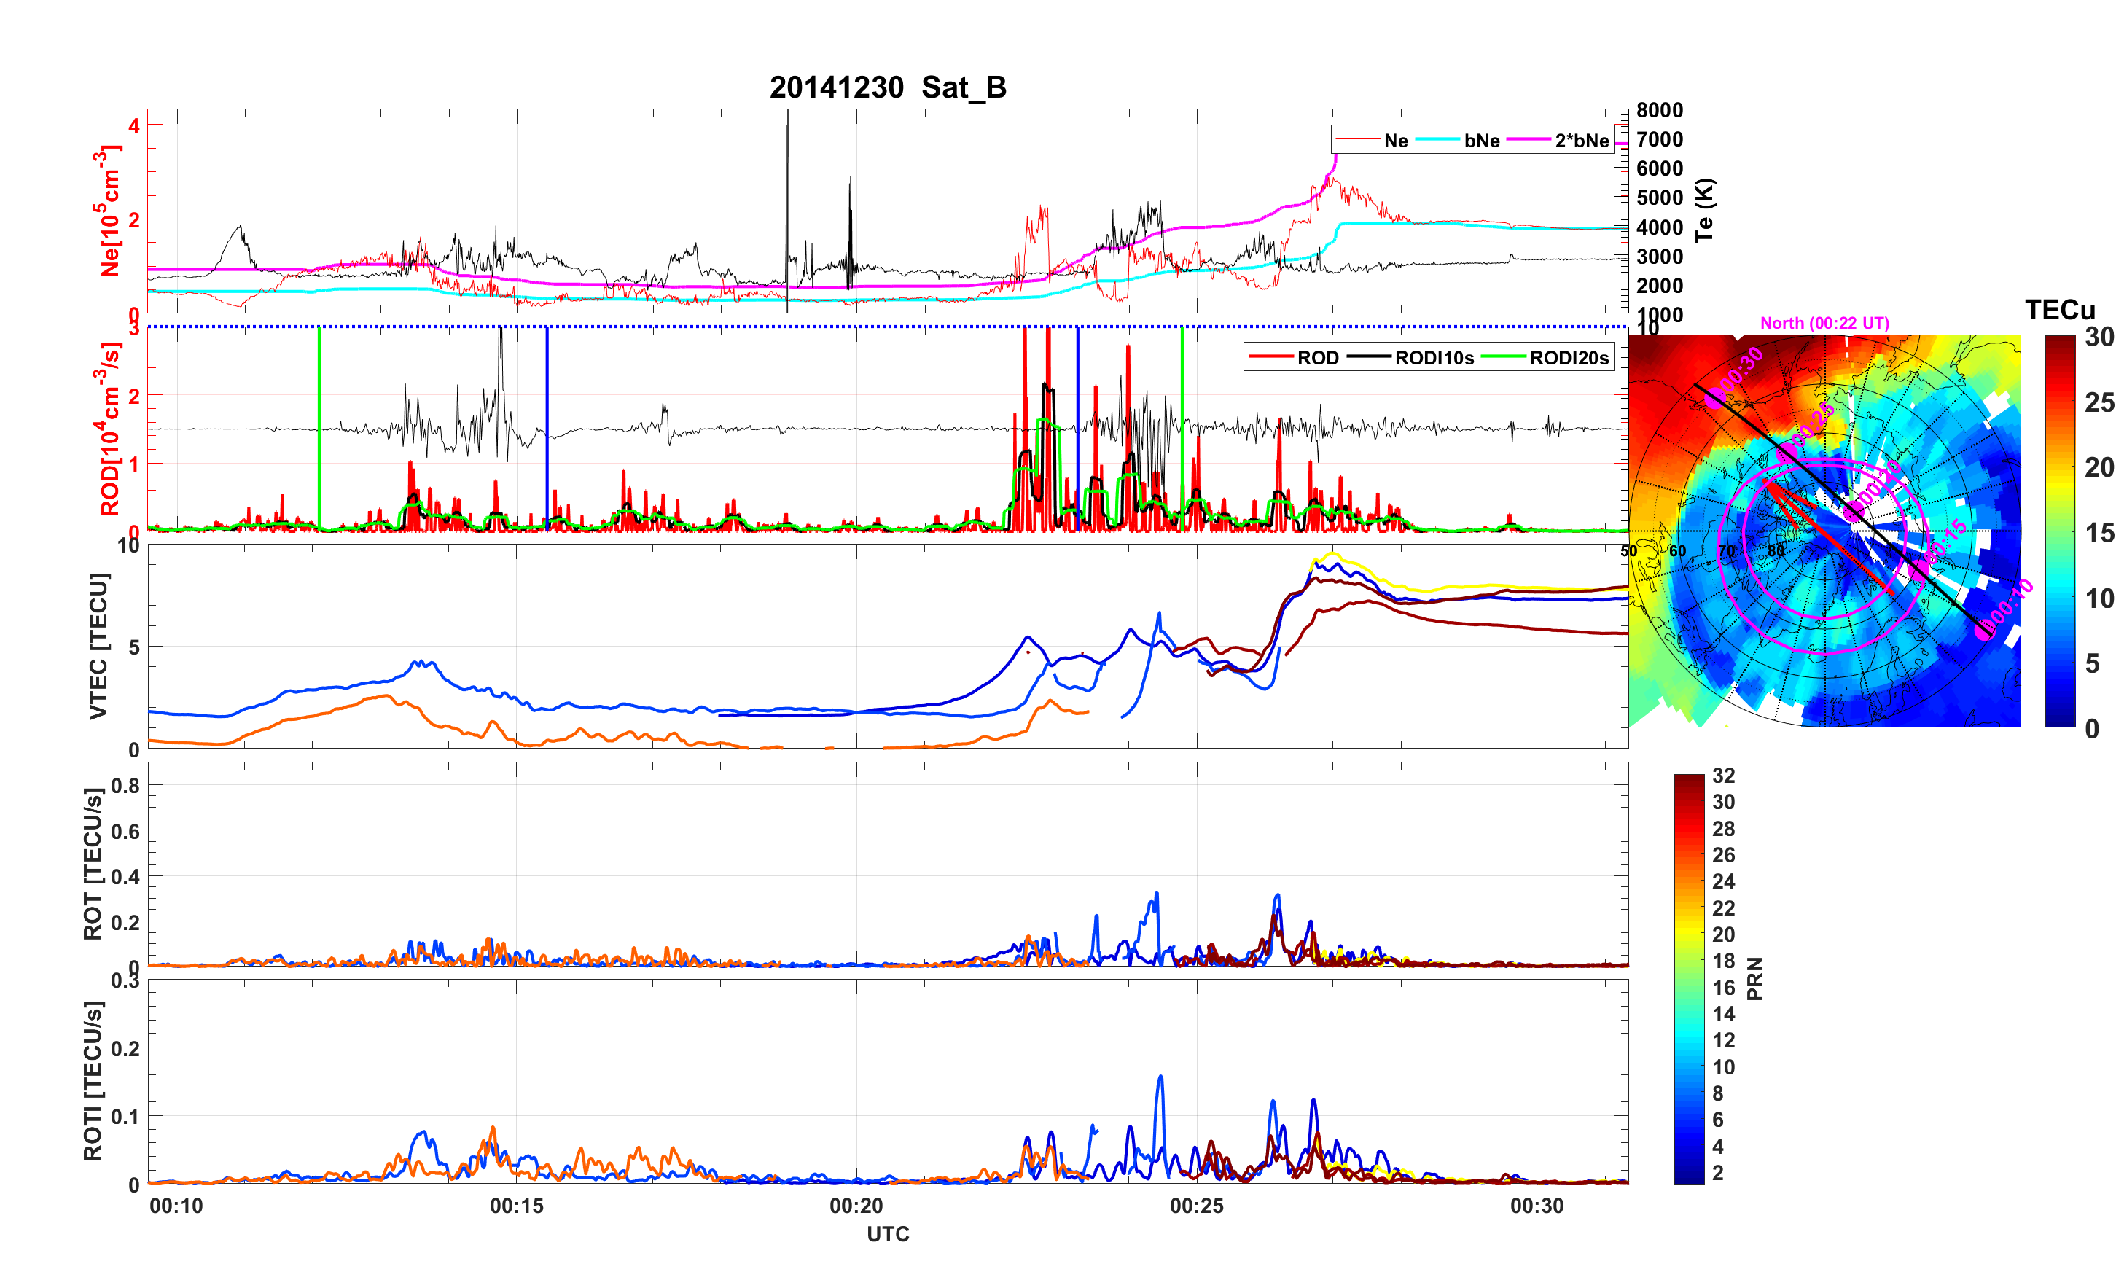The width and height of the screenshot is (2116, 1280).
Task: Click the 'Ne[10^5 cm^-3]' y-axis label
Action: click(x=109, y=211)
